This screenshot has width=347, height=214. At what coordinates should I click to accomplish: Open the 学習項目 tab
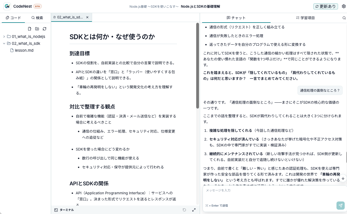coord(305,18)
